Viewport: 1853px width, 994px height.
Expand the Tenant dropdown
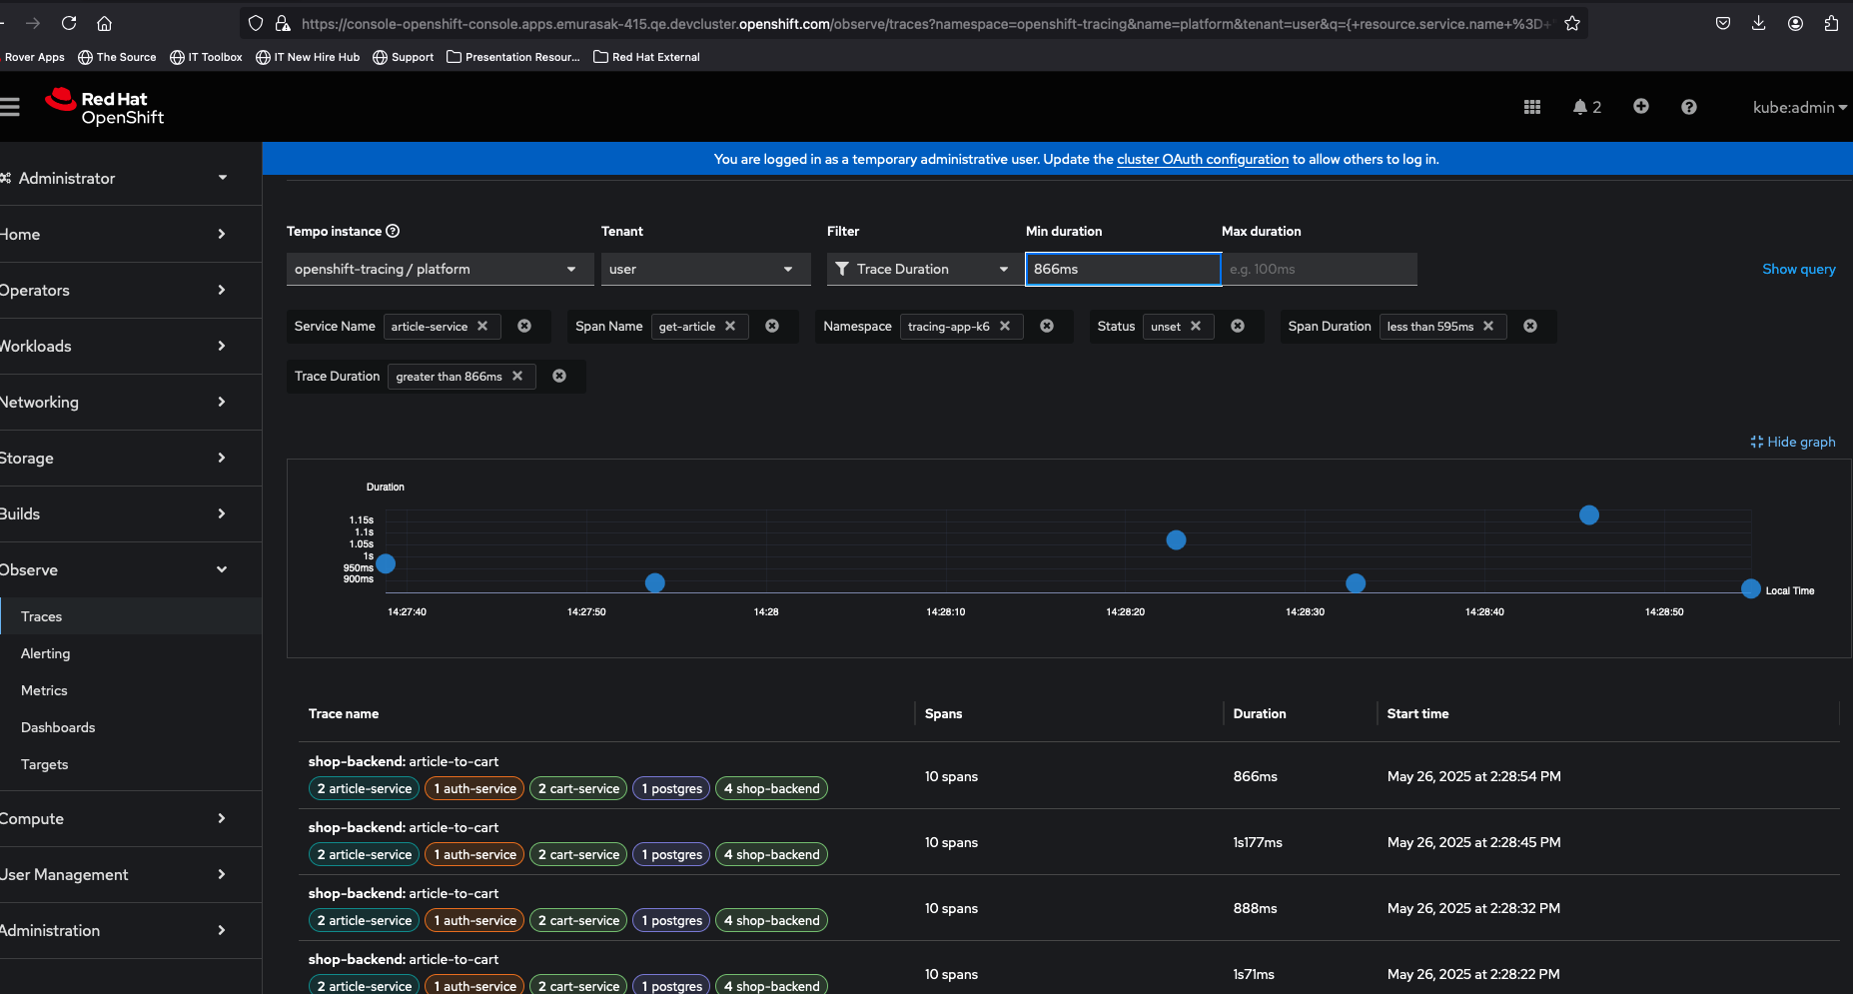point(705,269)
